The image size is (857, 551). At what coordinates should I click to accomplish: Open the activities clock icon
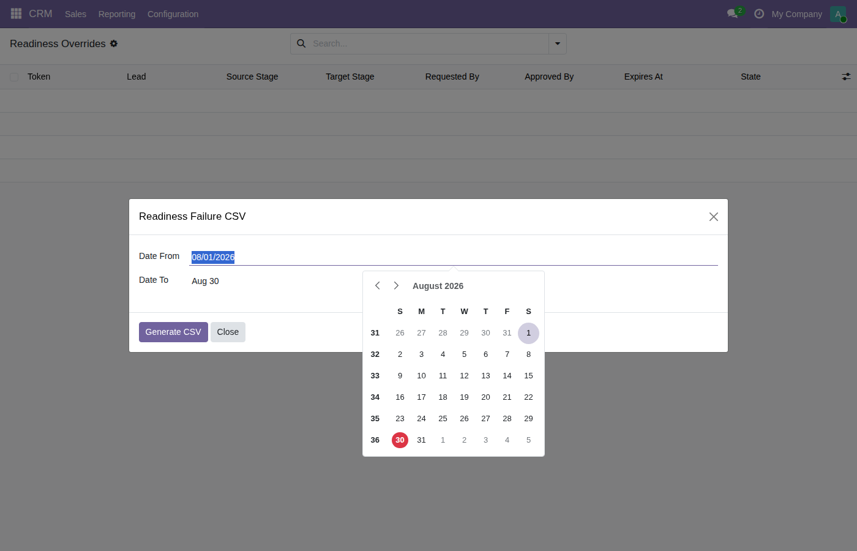pos(759,13)
